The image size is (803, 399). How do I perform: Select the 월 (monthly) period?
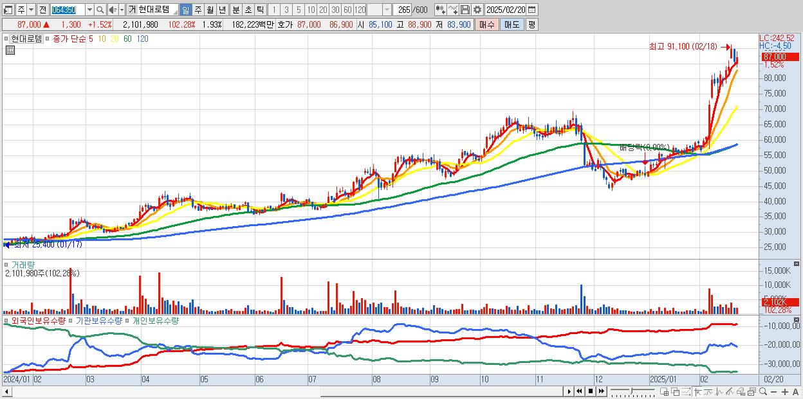[210, 10]
